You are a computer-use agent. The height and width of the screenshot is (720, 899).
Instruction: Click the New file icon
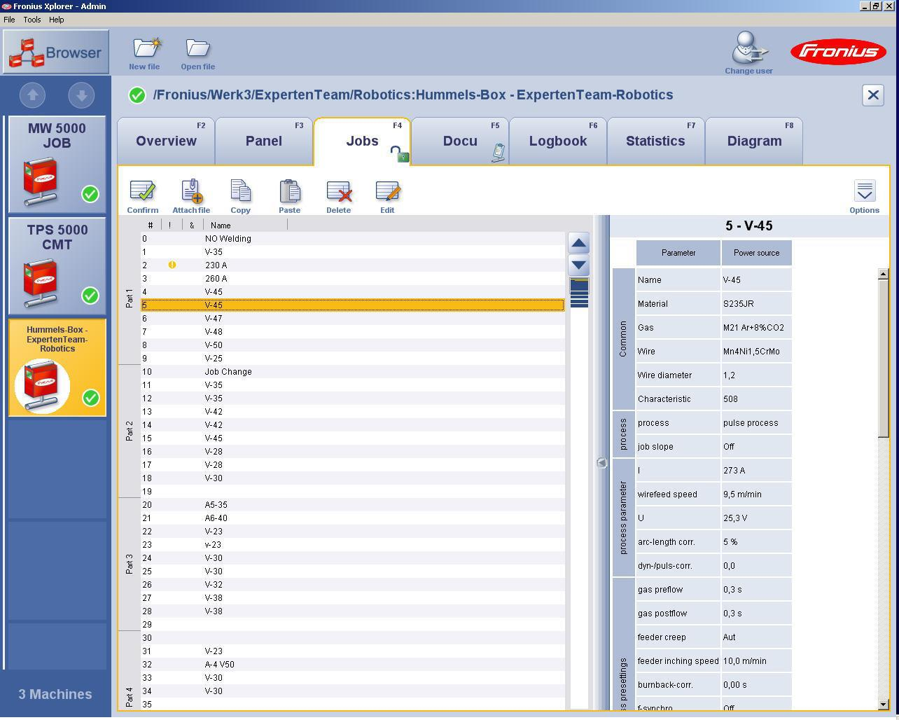146,48
